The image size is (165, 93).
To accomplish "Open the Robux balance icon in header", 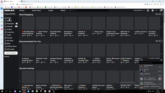I will (153, 10).
